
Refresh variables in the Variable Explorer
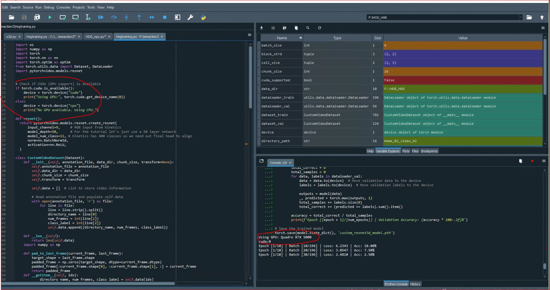319,28
